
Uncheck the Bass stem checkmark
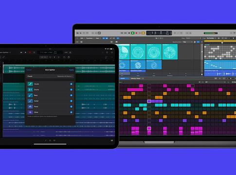[71, 95]
